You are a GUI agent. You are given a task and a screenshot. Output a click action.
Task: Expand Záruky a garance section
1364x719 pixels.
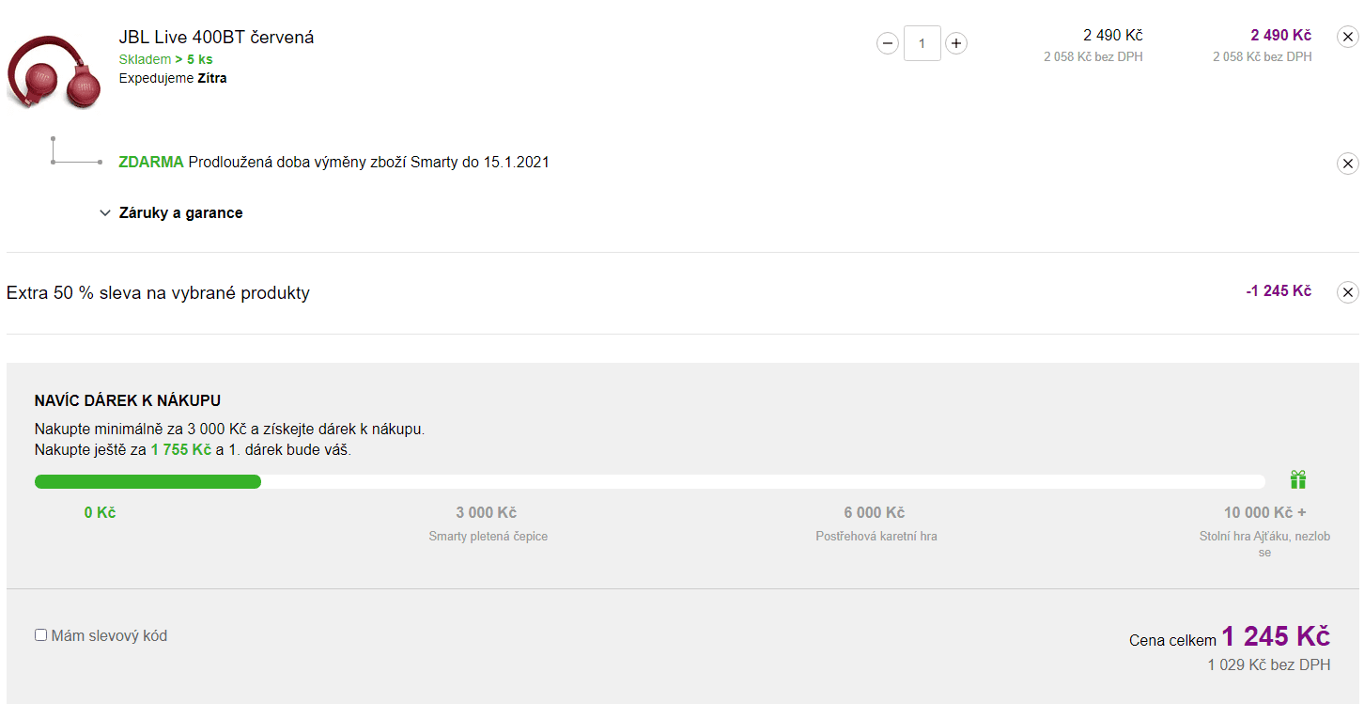coord(171,212)
